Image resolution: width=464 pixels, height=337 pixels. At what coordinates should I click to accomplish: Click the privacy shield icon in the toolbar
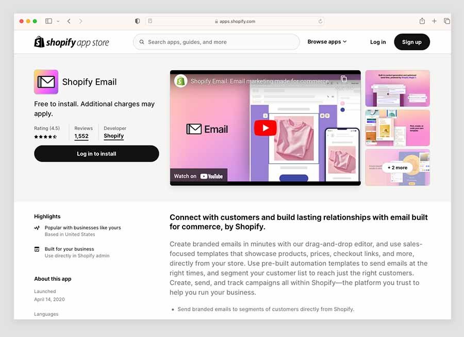pyautogui.click(x=137, y=21)
